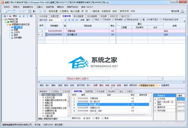Click the keyword search input field

click(x=54, y=119)
